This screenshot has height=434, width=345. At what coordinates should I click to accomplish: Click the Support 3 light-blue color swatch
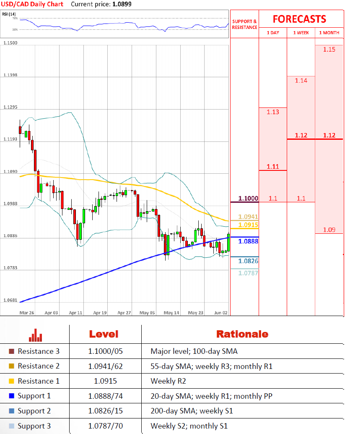[x=11, y=426]
